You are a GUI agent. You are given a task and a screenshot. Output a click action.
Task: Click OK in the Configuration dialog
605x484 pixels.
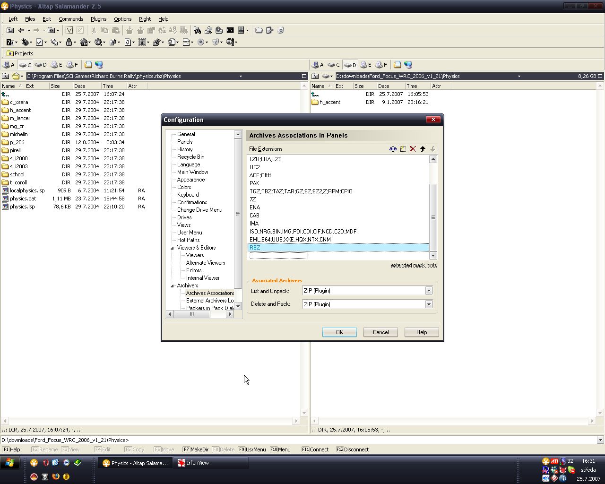[339, 332]
